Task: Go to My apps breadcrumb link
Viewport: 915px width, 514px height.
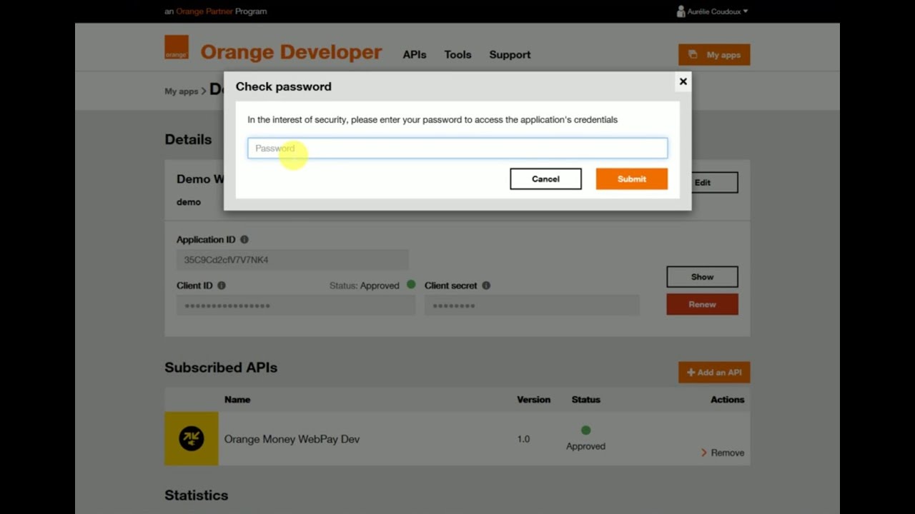Action: [x=181, y=91]
